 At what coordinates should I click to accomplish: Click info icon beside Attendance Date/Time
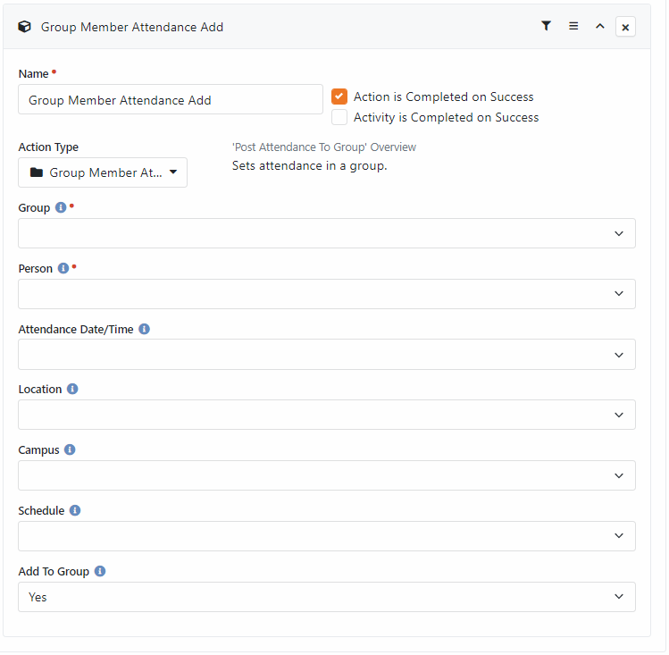coord(144,329)
